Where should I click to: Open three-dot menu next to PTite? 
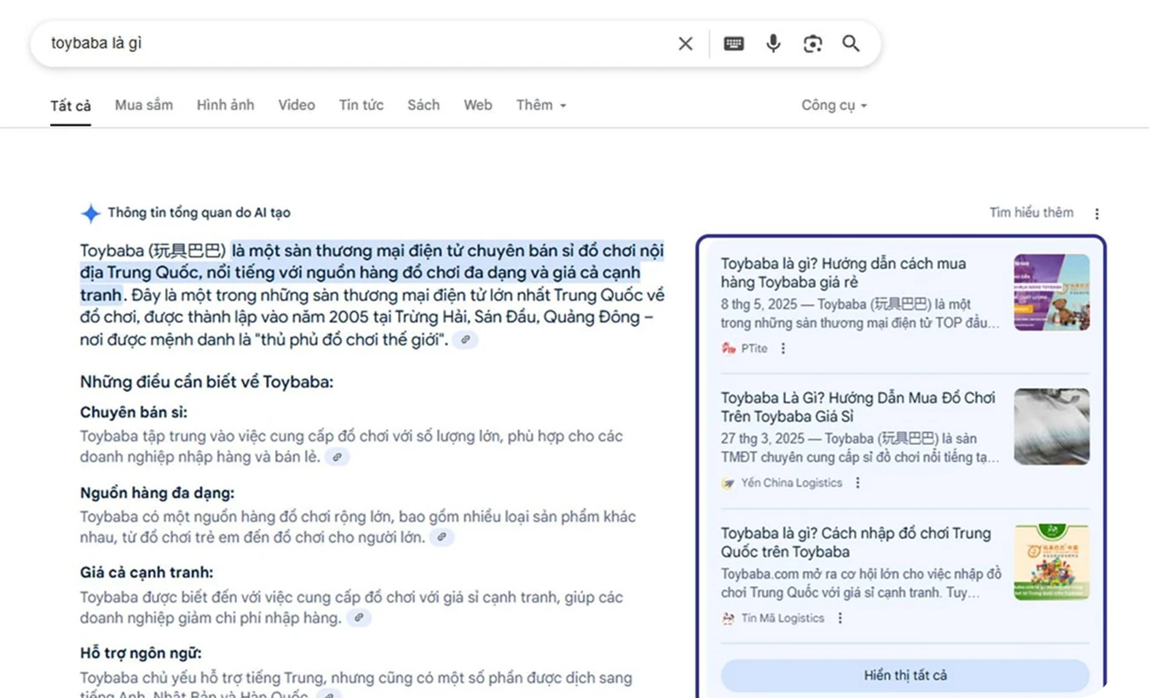click(x=783, y=348)
